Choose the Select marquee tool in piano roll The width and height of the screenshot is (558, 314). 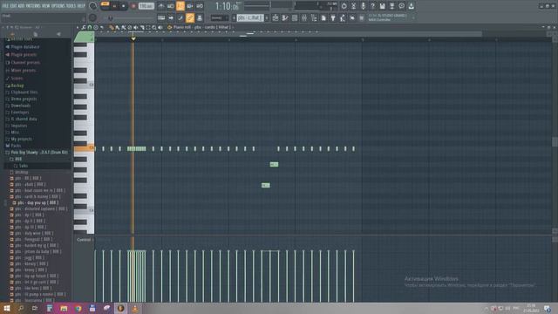point(148,27)
